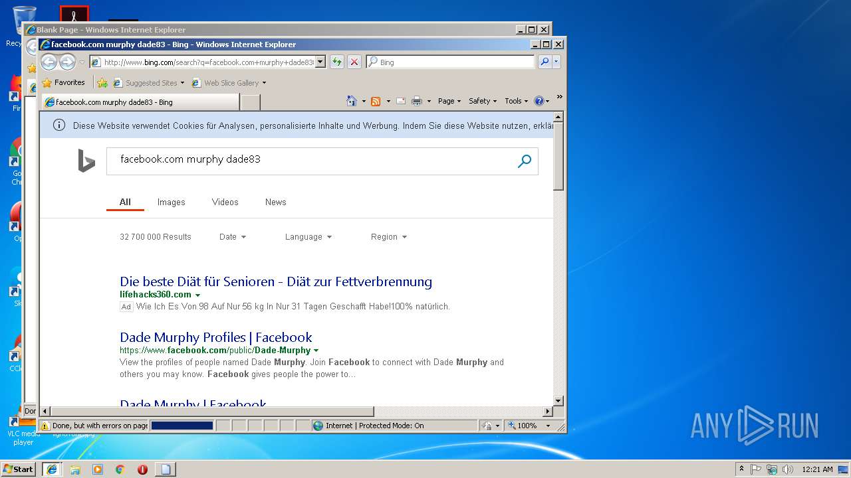Click the status bar security lock icon

[x=487, y=426]
